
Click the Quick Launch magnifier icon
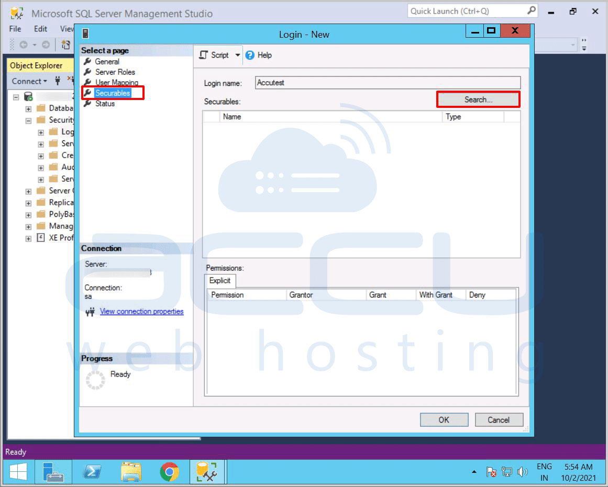[531, 10]
